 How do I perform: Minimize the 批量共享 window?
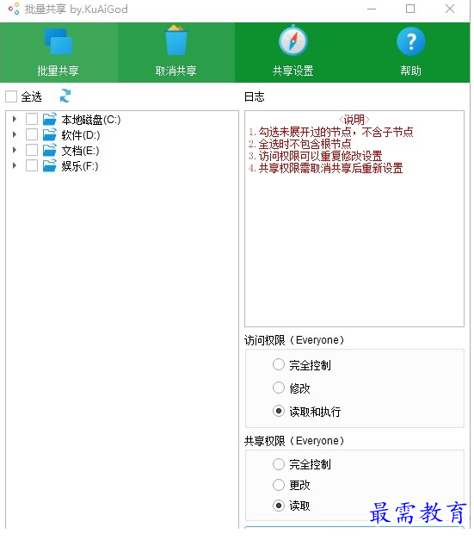(372, 9)
